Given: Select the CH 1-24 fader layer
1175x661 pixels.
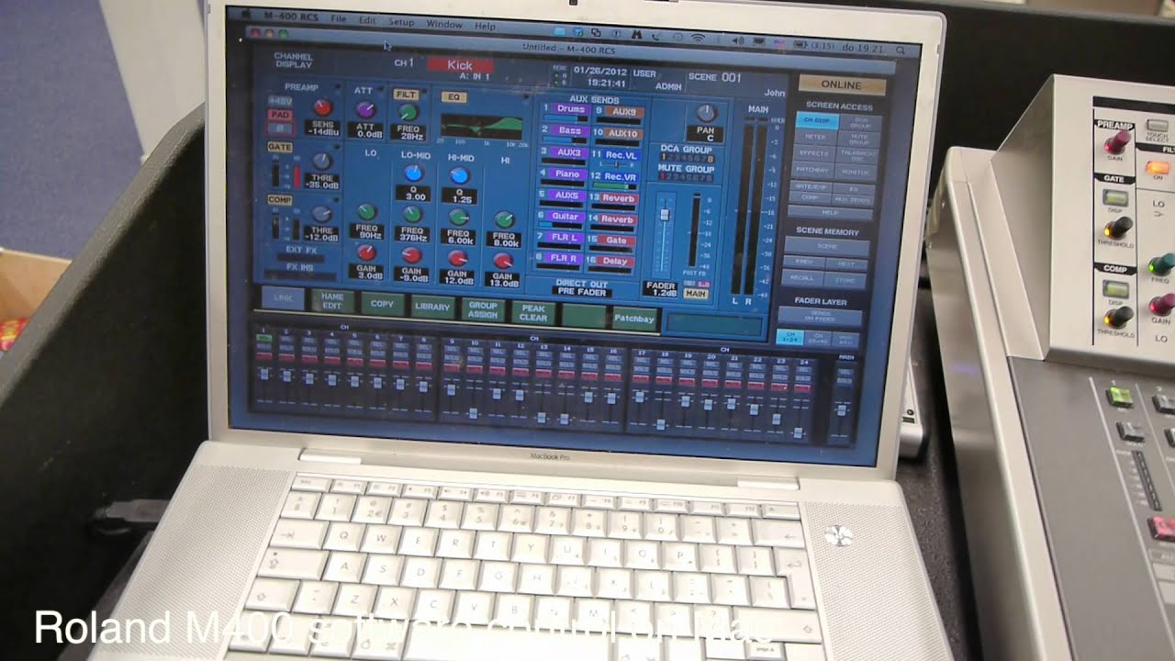Looking at the screenshot, I should pyautogui.click(x=789, y=338).
